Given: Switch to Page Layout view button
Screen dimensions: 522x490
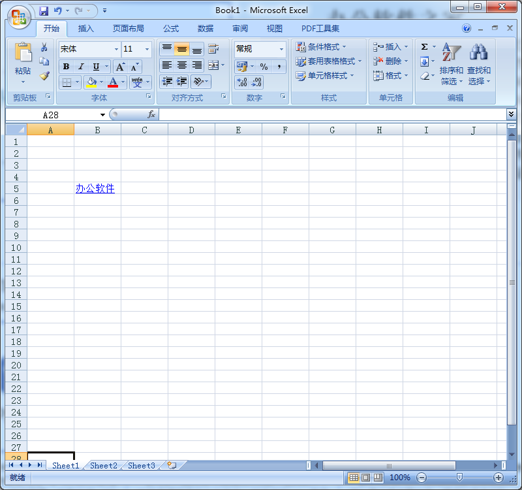Looking at the screenshot, I should (365, 478).
